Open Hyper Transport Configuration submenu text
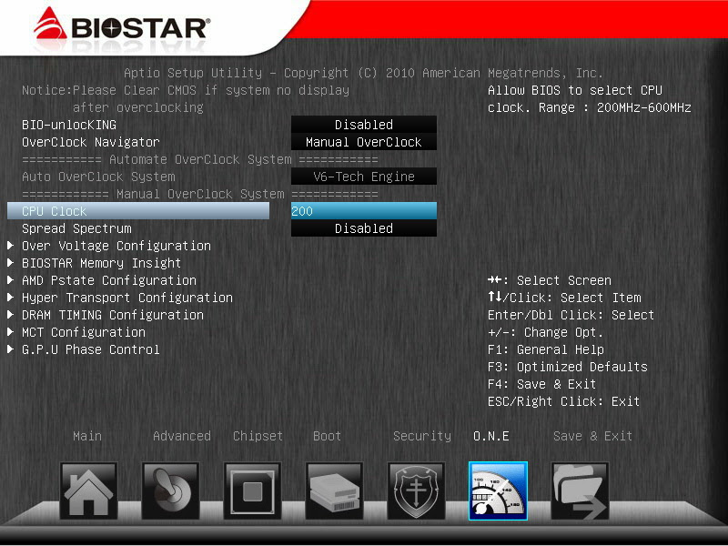 pyautogui.click(x=127, y=298)
